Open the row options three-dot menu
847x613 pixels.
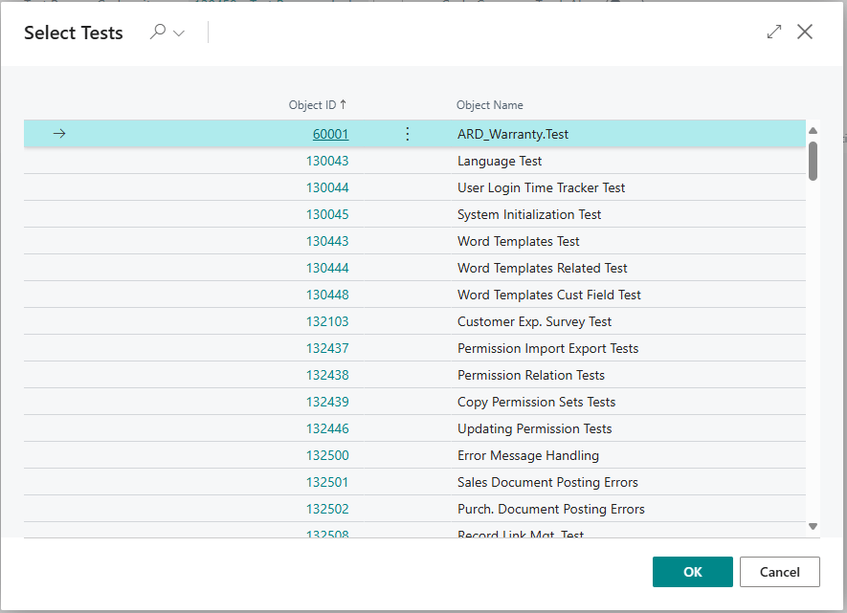407,135
